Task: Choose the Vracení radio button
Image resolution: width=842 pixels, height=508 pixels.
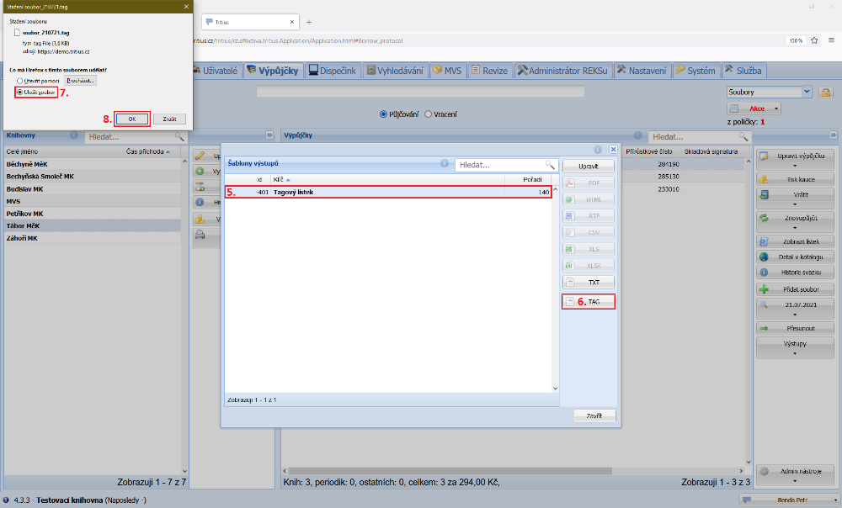Action: (x=429, y=114)
